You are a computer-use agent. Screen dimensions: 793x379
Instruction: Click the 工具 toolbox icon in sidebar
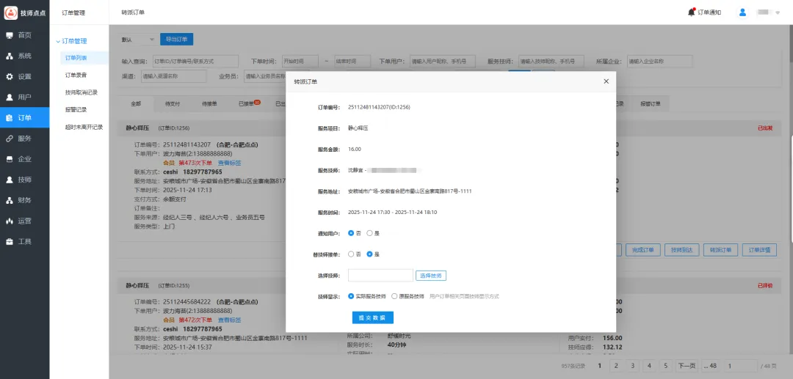10,241
